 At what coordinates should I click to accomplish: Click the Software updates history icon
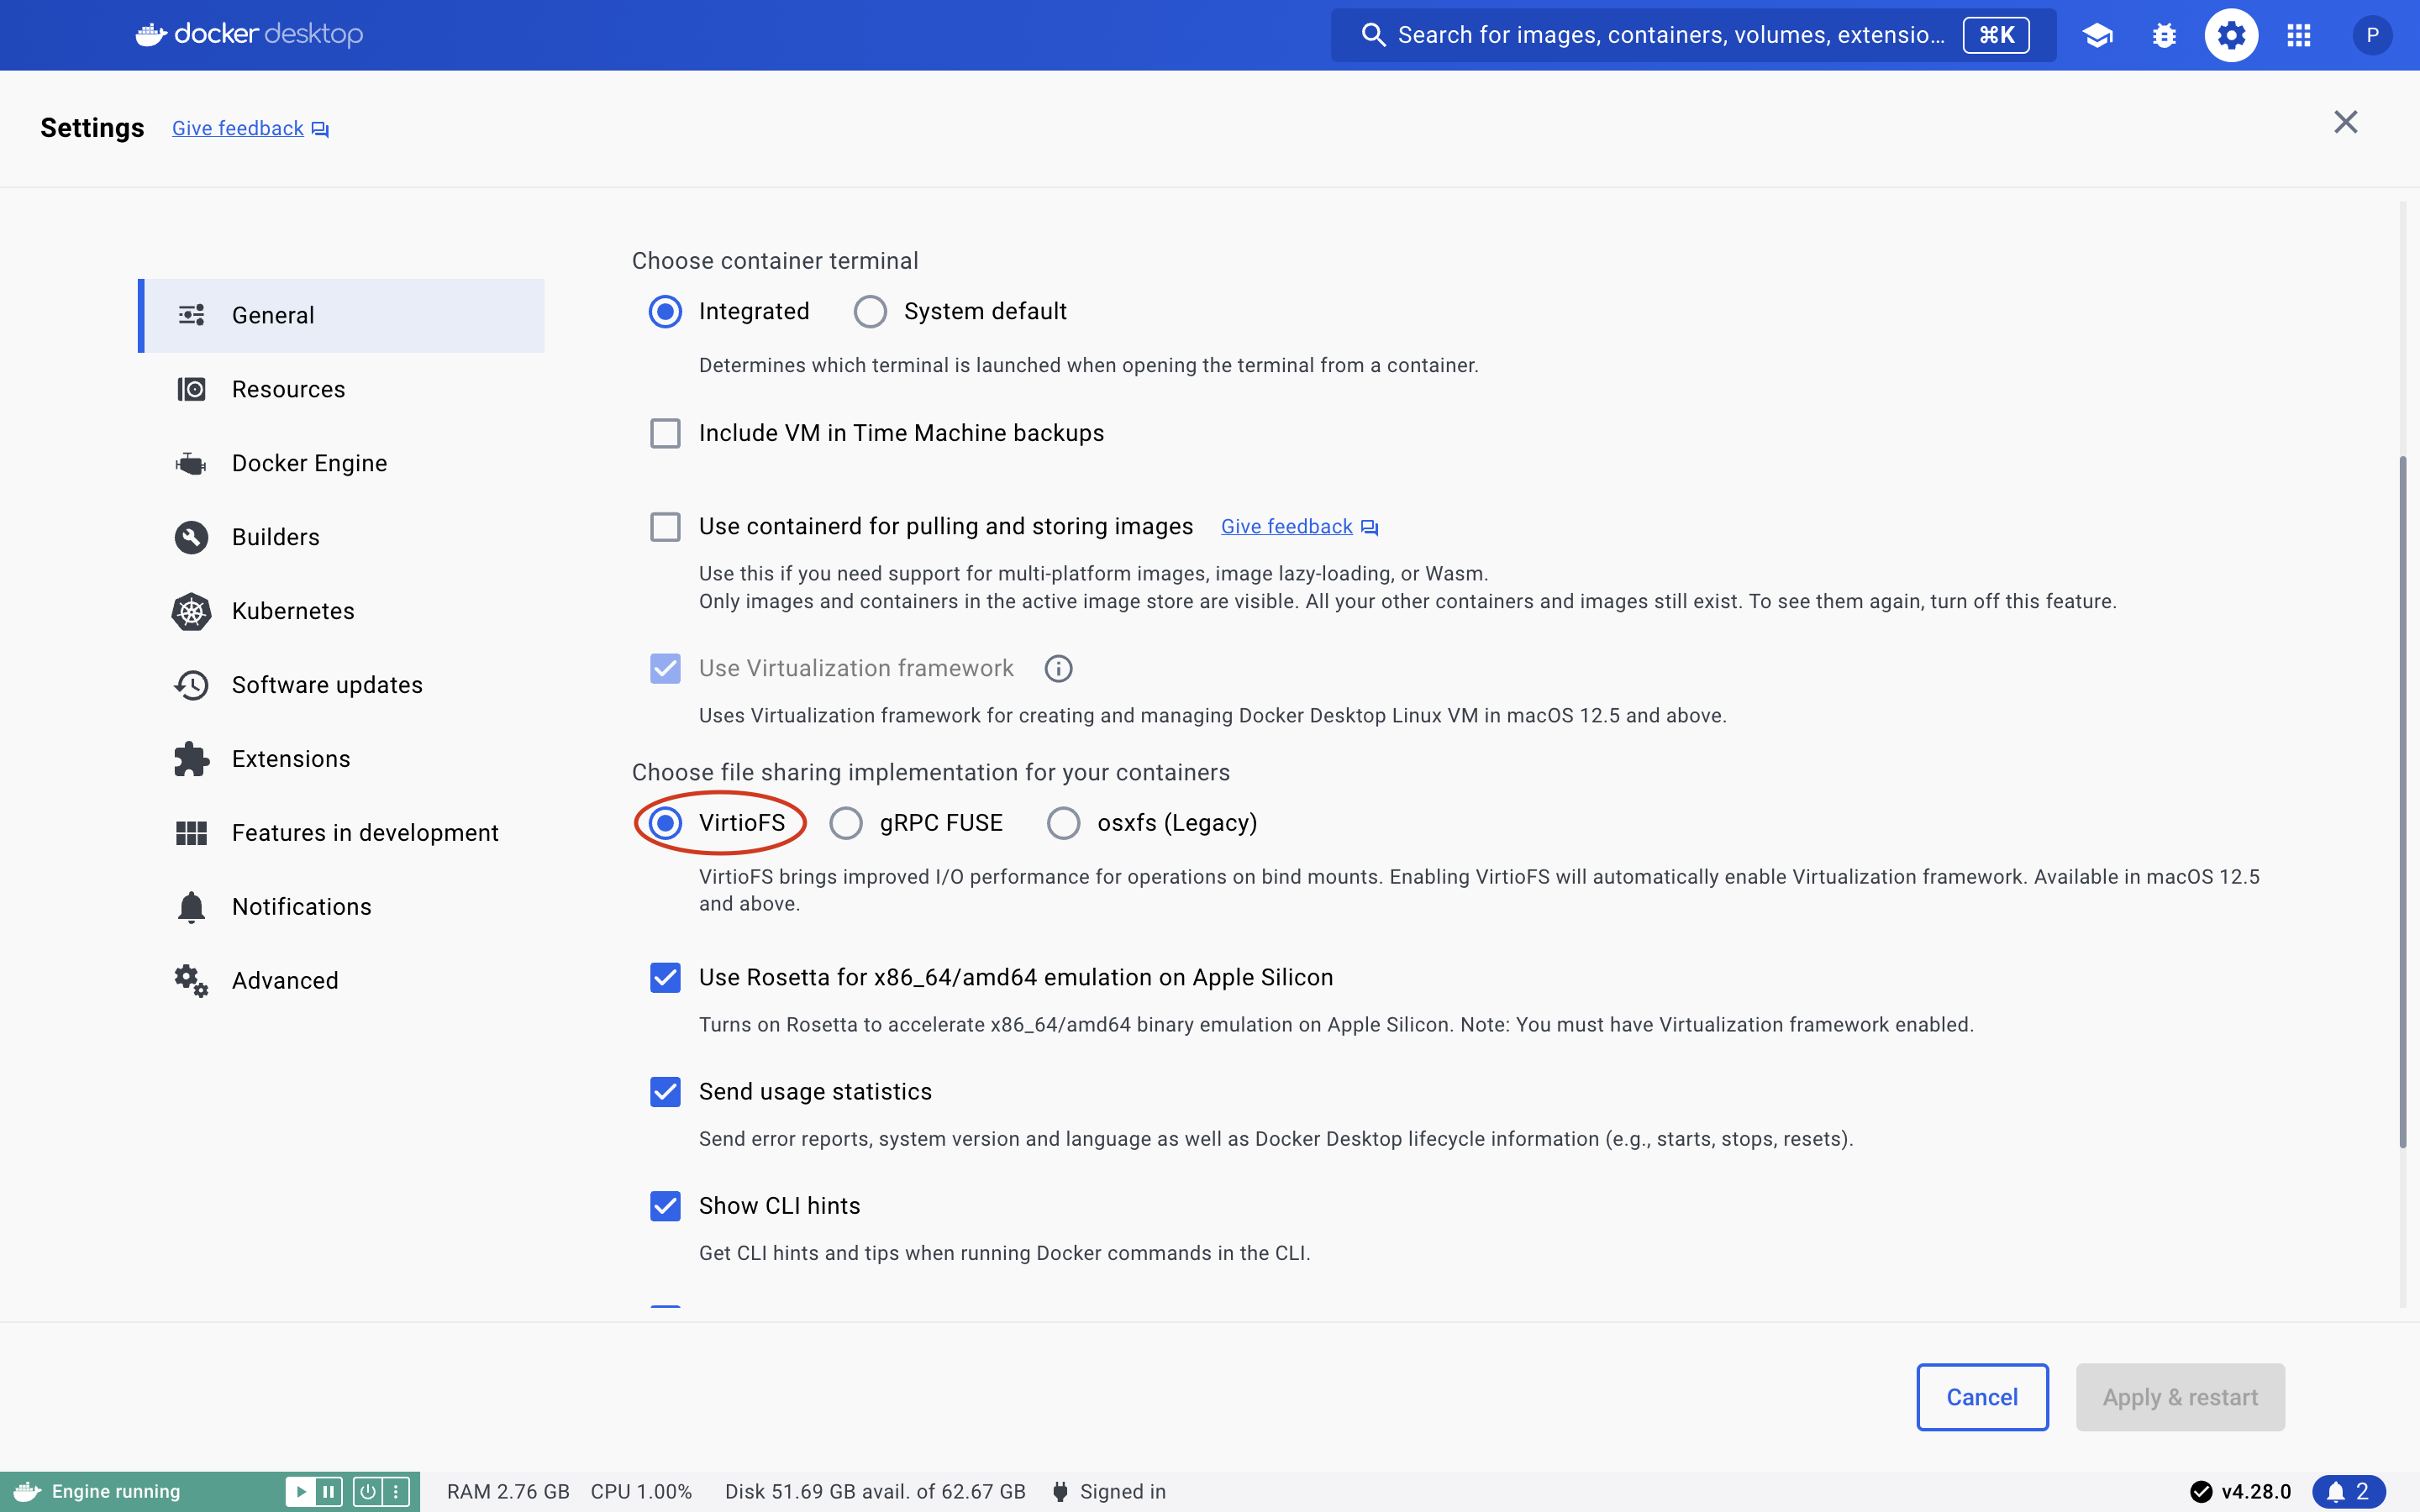click(191, 685)
